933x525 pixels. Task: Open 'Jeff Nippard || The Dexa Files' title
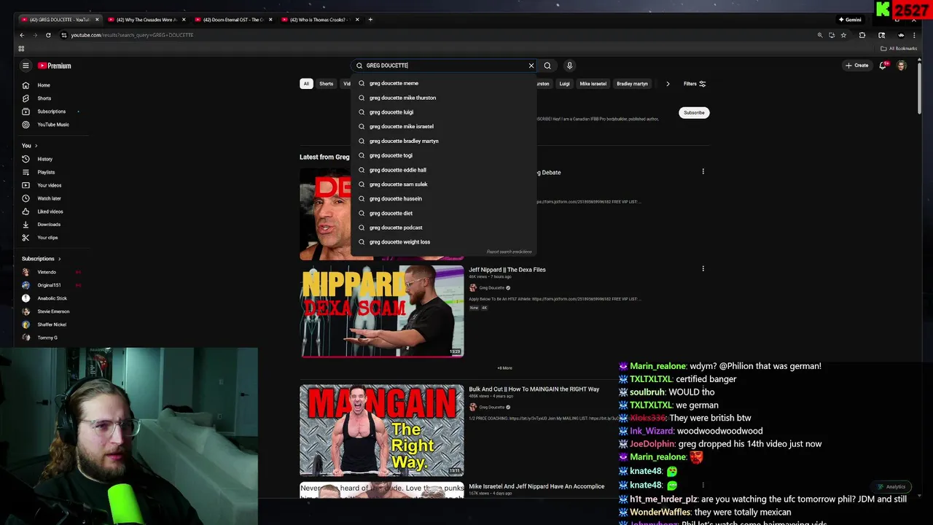click(507, 270)
